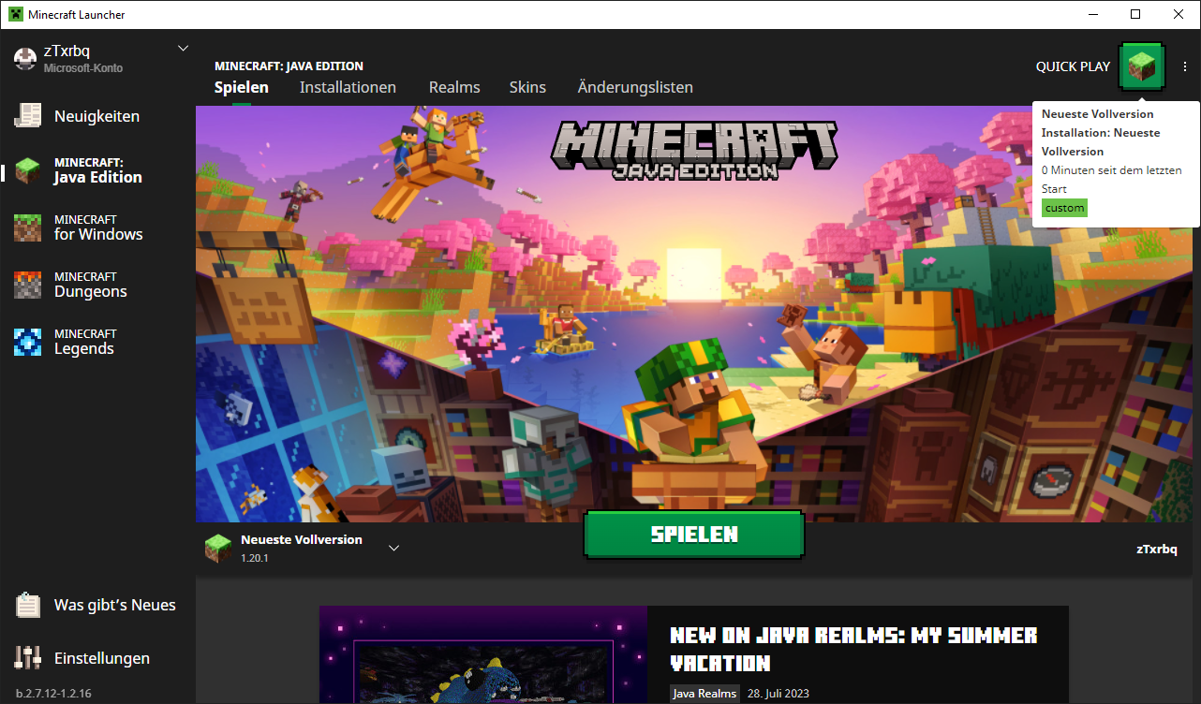Select Minecraft: Java Edition in sidebar

[97, 169]
